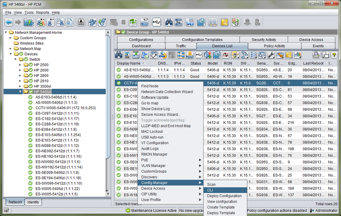
Task: Choose Software Update in the context menu
Action: (x=171, y=98)
